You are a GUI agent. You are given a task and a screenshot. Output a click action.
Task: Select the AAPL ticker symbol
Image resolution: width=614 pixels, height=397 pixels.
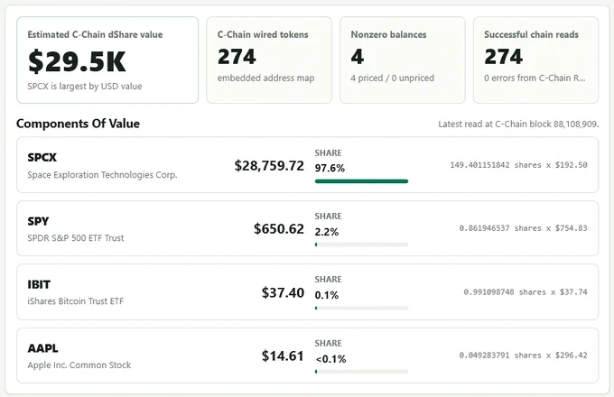[42, 348]
